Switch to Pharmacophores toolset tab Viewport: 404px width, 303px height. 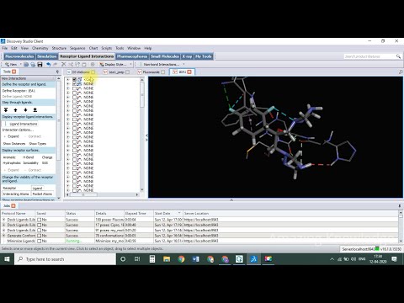[132, 56]
